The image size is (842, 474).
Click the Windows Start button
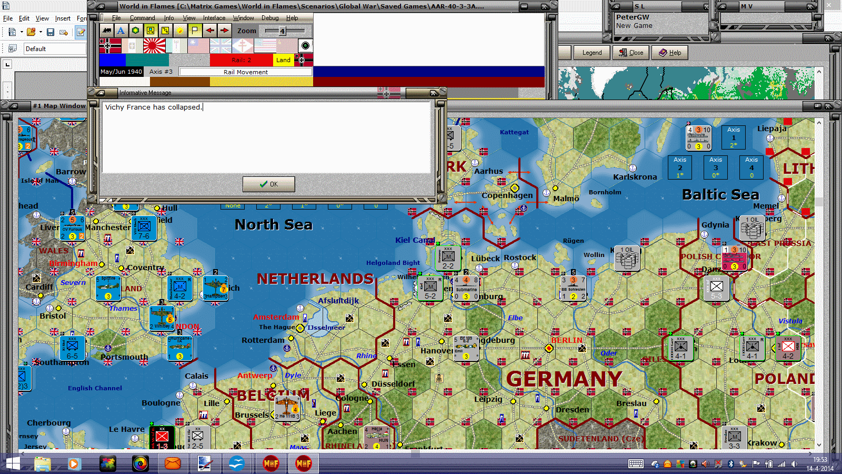(x=13, y=463)
